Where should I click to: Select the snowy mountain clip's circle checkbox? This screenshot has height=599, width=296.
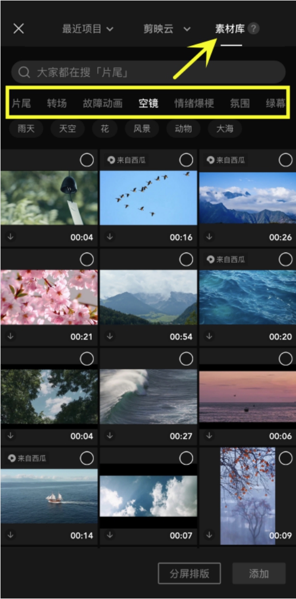286,160
